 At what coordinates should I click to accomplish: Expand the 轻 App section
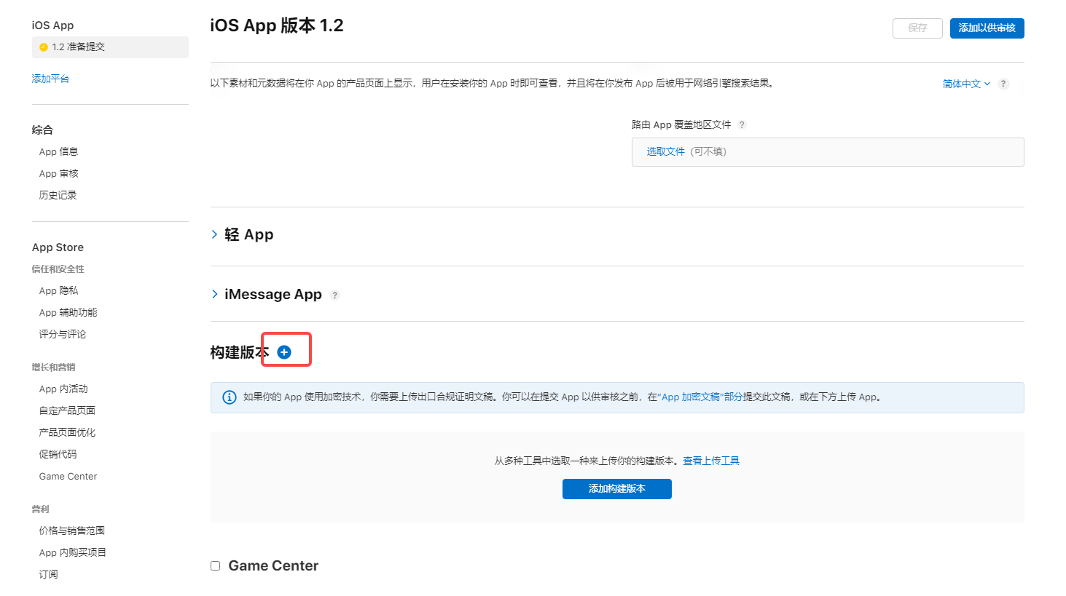point(214,234)
